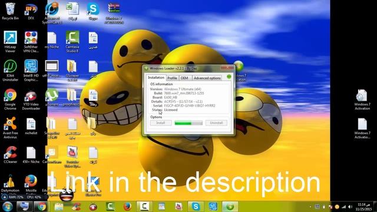Switch to Skype in the taskbar
This screenshot has width=377, height=212.
196,207
